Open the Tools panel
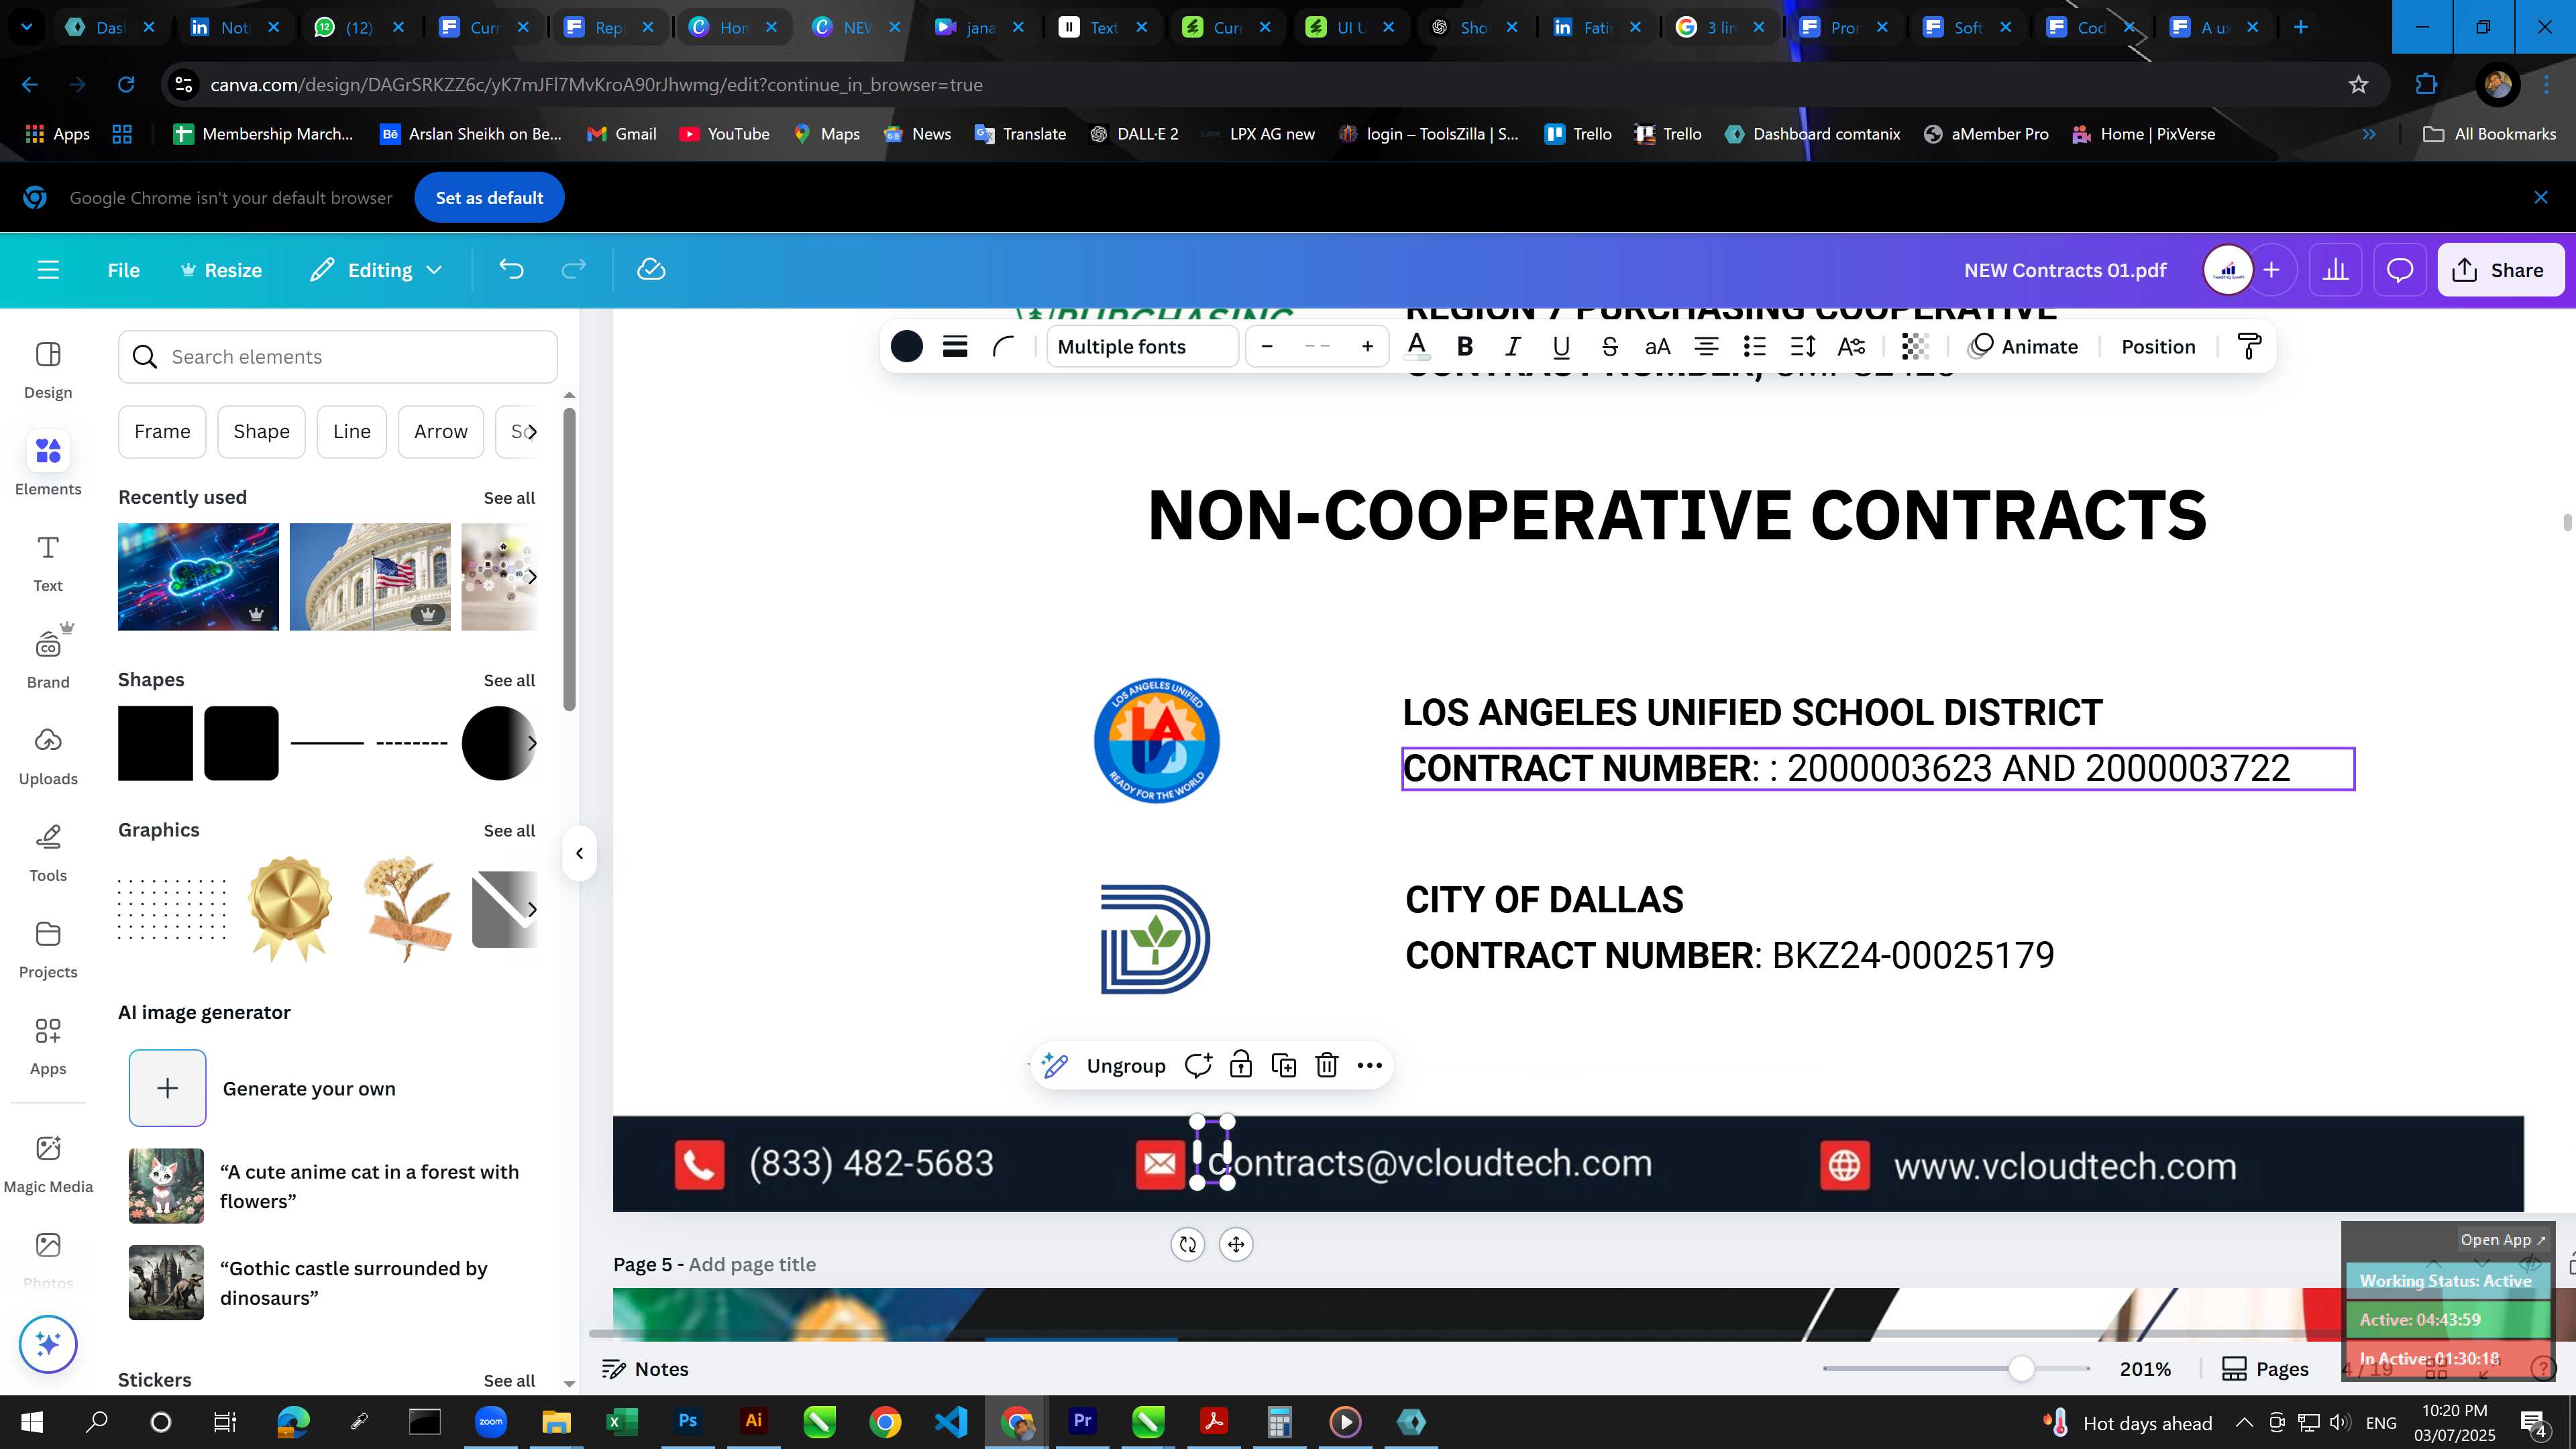The width and height of the screenshot is (2576, 1449). click(x=48, y=853)
